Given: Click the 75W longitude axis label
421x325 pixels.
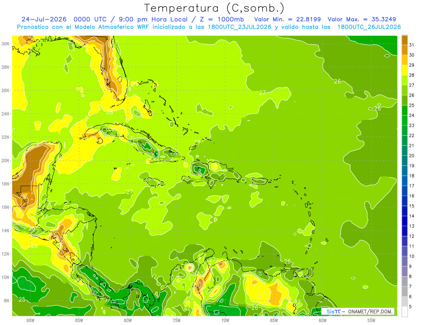Looking at the screenshot, I should 176,320.
